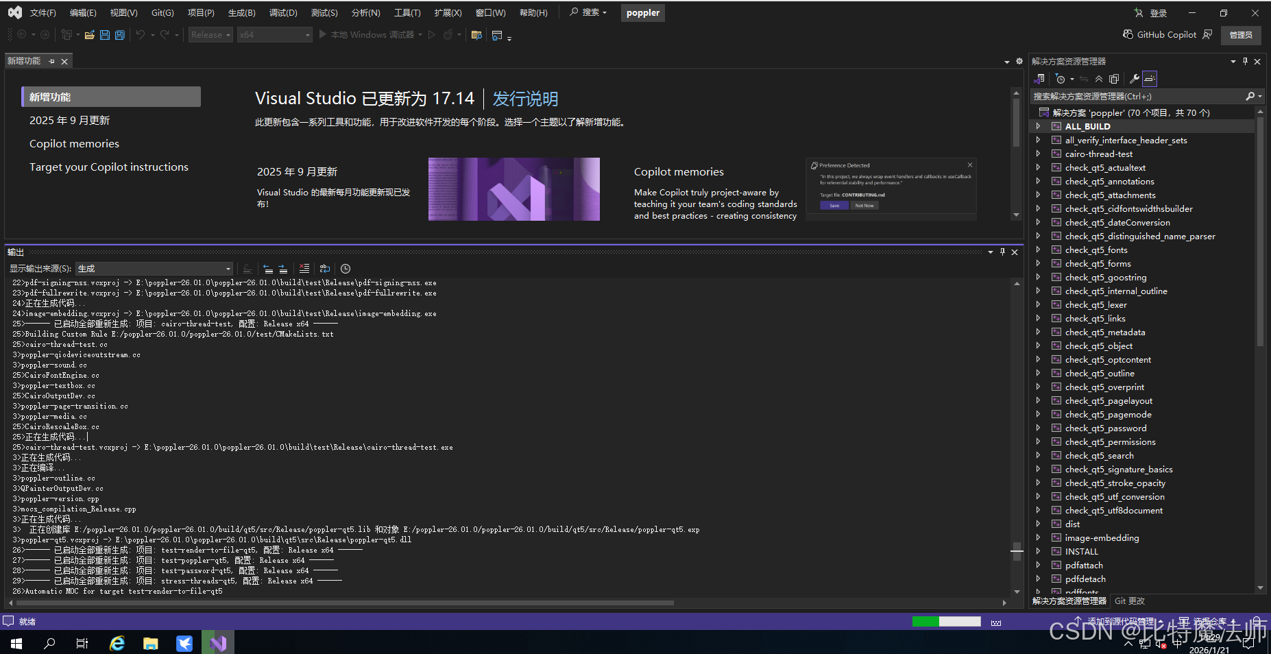The width and height of the screenshot is (1271, 654).
Task: Open the 文件(F) menu
Action: [x=43, y=12]
